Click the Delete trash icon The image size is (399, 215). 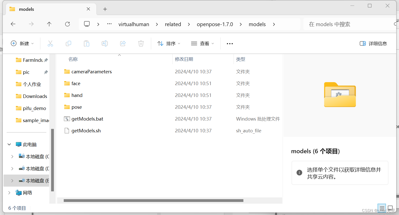(141, 43)
